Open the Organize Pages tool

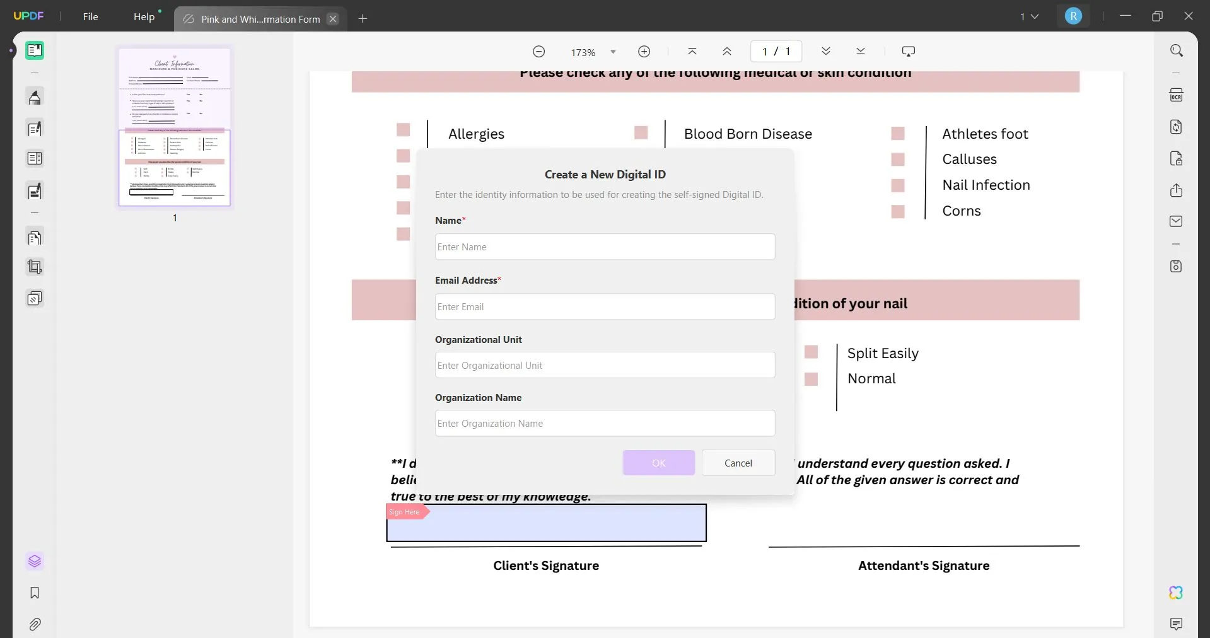pyautogui.click(x=35, y=238)
